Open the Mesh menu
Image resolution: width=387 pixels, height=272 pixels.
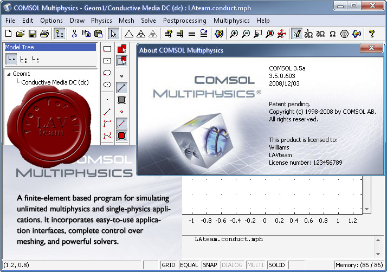point(126,21)
